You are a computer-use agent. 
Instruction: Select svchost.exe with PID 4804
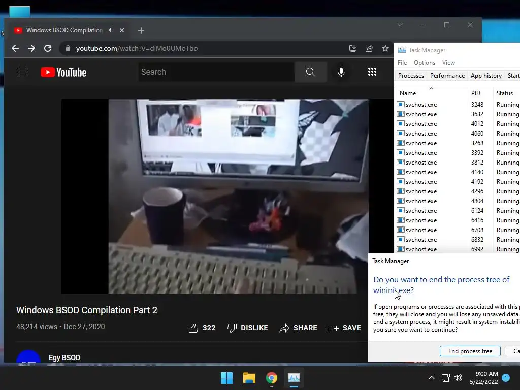pyautogui.click(x=458, y=201)
